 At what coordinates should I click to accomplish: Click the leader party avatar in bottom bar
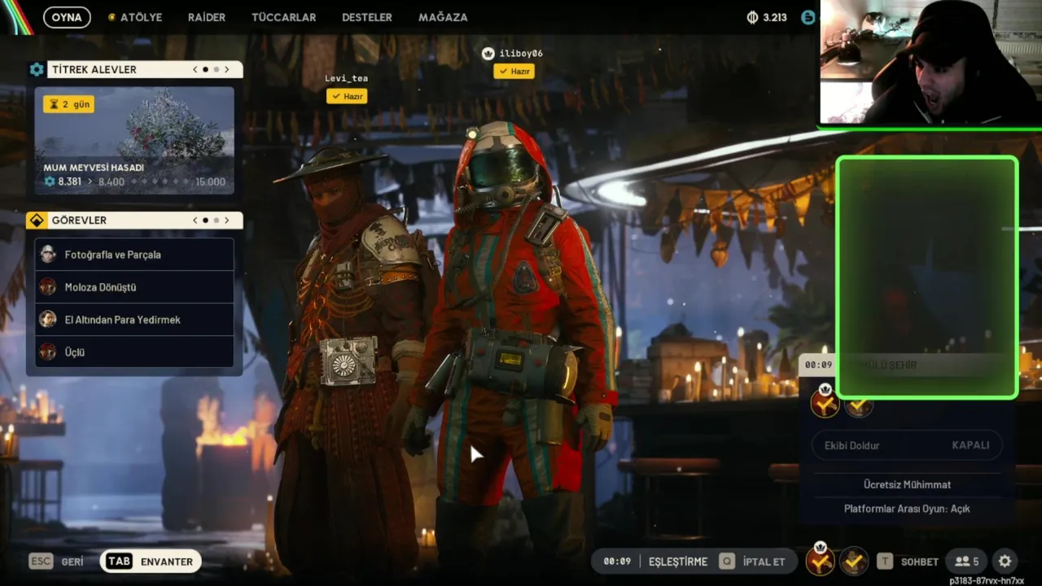pyautogui.click(x=820, y=561)
